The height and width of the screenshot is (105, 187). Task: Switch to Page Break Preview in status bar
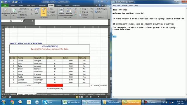pos(82,97)
